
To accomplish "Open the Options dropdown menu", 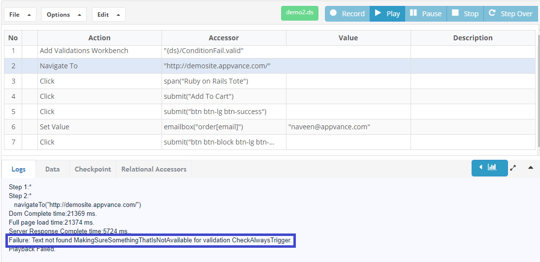I will [x=64, y=15].
